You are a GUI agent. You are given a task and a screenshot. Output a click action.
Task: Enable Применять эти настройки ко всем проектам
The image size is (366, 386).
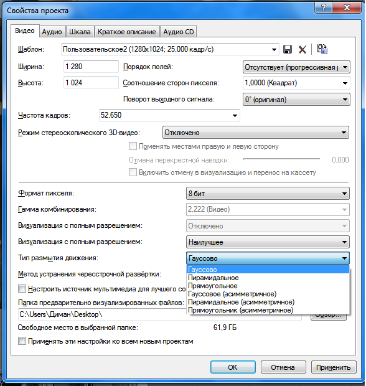pos(22,341)
